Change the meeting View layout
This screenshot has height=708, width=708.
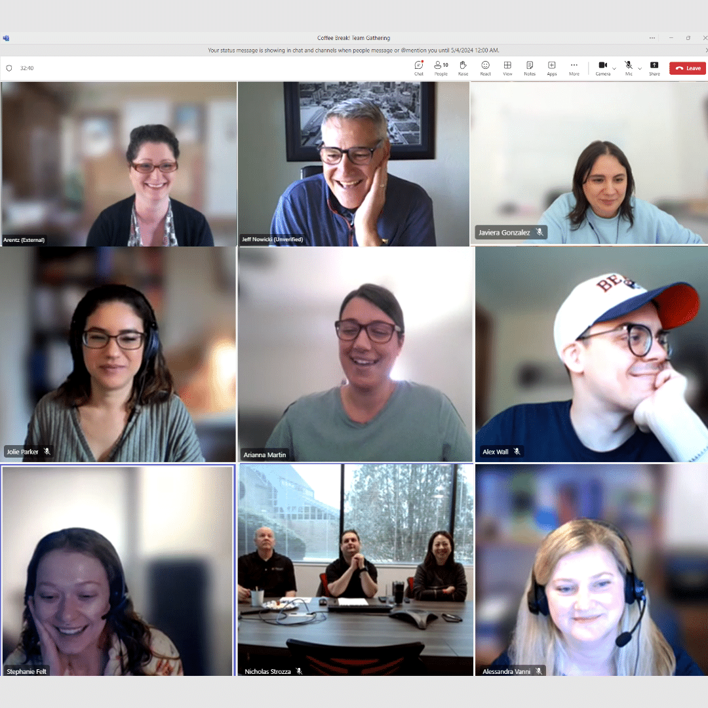click(x=507, y=68)
